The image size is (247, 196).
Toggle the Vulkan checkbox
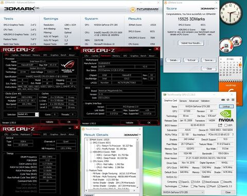click(180, 186)
